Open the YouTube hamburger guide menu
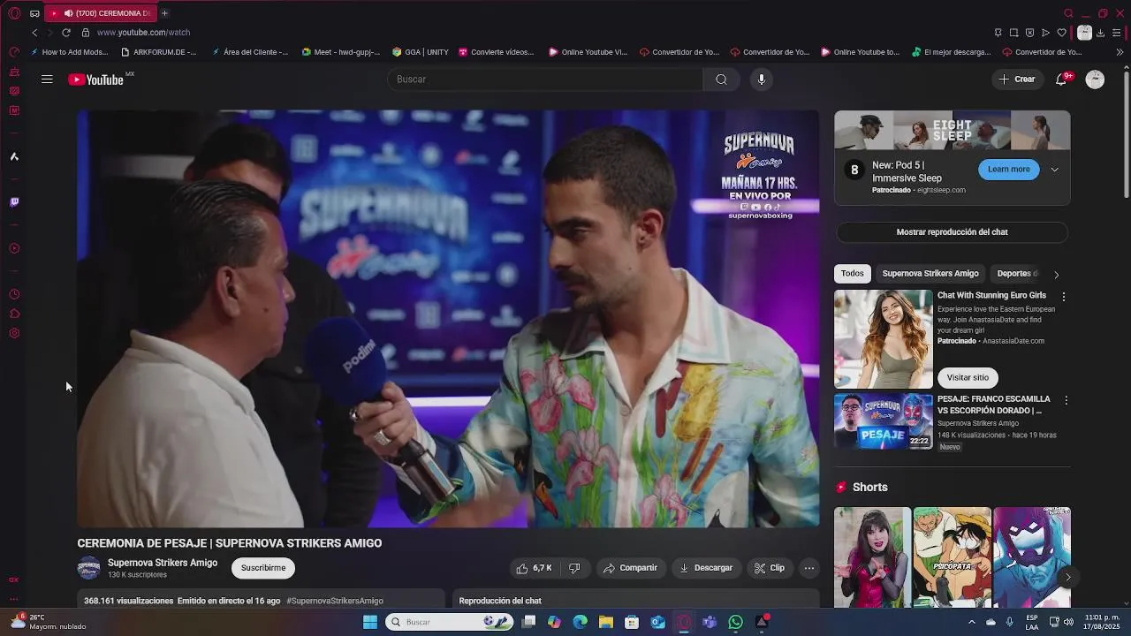 pos(47,79)
